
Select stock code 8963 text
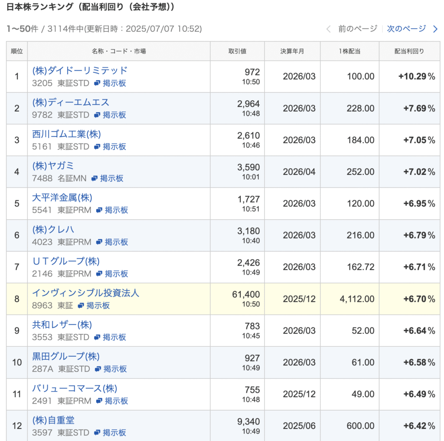(x=42, y=306)
